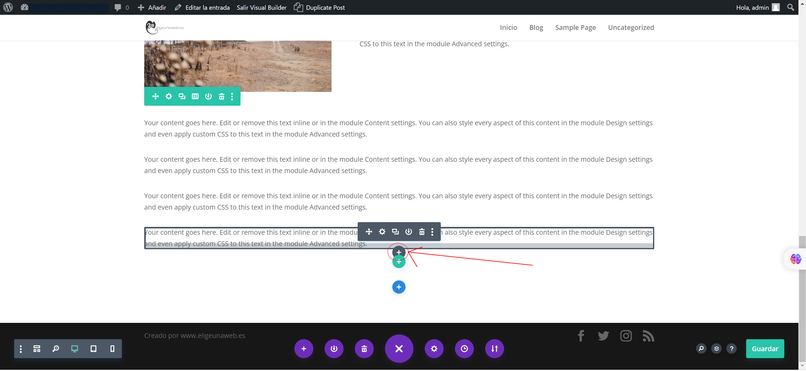This screenshot has width=806, height=371.
Task: Open green row settings gear
Action: 169,96
